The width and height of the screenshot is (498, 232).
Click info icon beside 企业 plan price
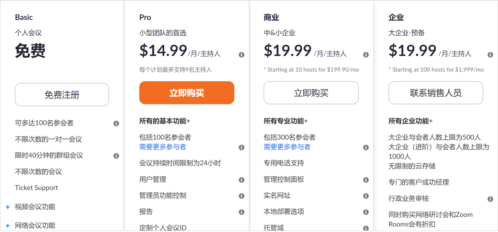490,55
